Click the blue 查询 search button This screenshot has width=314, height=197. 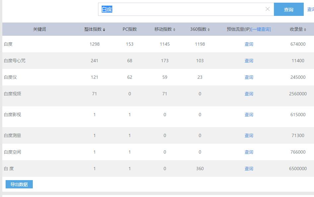pos(288,9)
